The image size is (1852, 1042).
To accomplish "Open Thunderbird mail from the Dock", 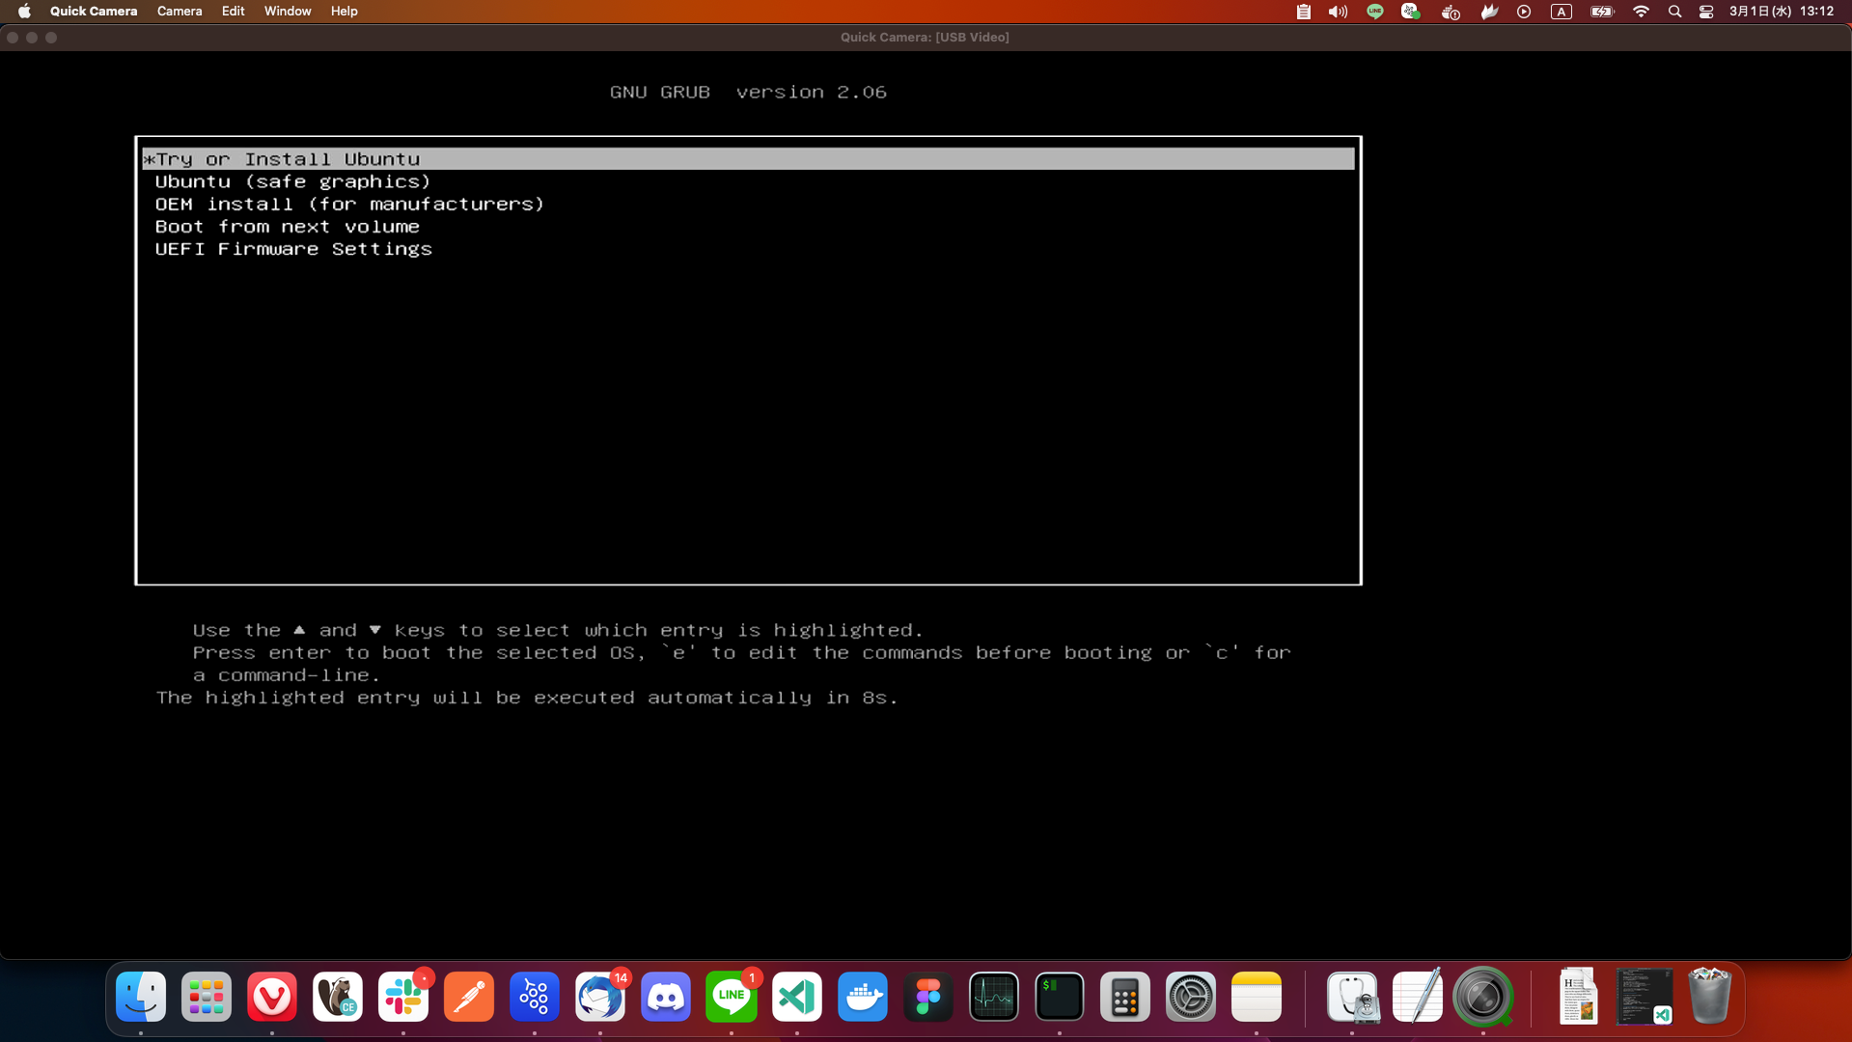I will (x=600, y=997).
